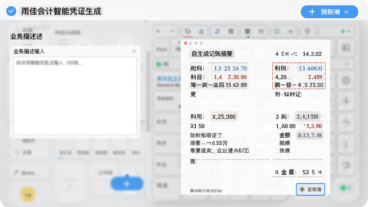Open the dropdown chevron on the header blue button
The image size is (368, 207).
click(x=346, y=12)
